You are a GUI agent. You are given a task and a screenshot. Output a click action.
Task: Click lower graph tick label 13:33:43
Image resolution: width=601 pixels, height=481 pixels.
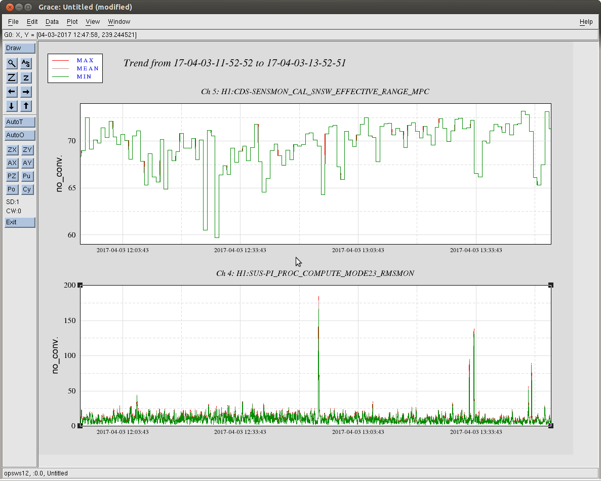pos(476,432)
